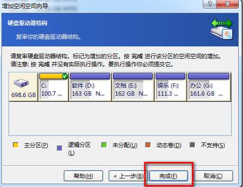
Task: Click the yellow 主分区(P) legend swatch
Action: [x=16, y=145]
